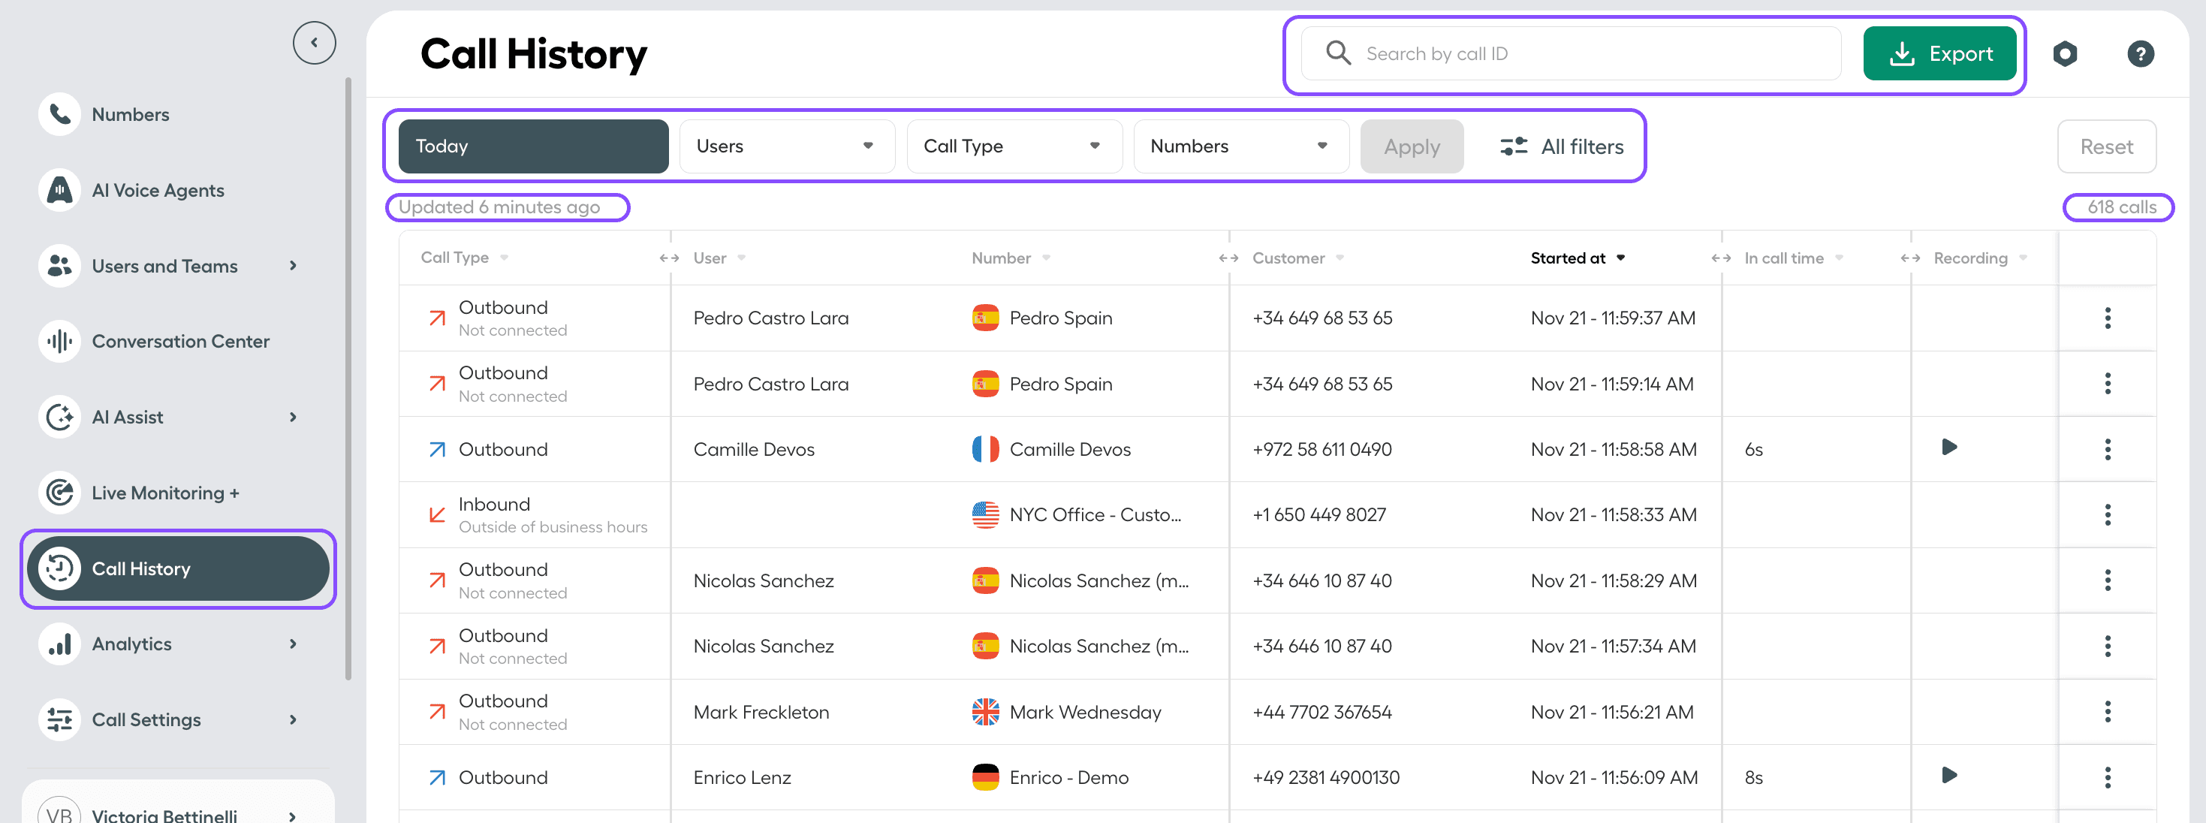The image size is (2206, 823).
Task: Click the Search by call ID field
Action: (1567, 53)
